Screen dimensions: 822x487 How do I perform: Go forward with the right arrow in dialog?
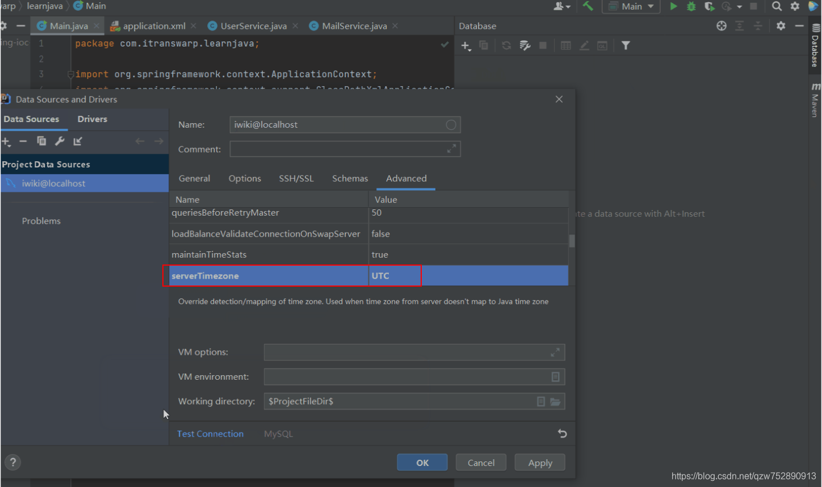click(x=158, y=141)
